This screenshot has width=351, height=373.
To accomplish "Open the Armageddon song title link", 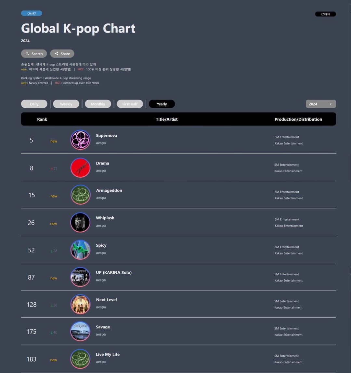I will (109, 191).
